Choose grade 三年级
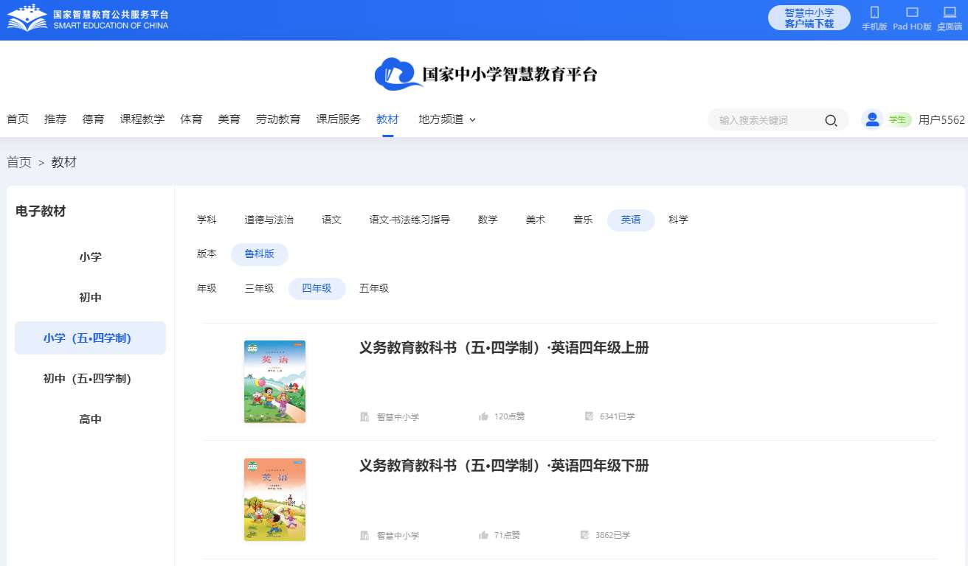 [259, 288]
